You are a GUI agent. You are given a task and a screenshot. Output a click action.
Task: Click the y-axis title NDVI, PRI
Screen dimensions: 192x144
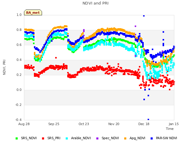point(4,67)
